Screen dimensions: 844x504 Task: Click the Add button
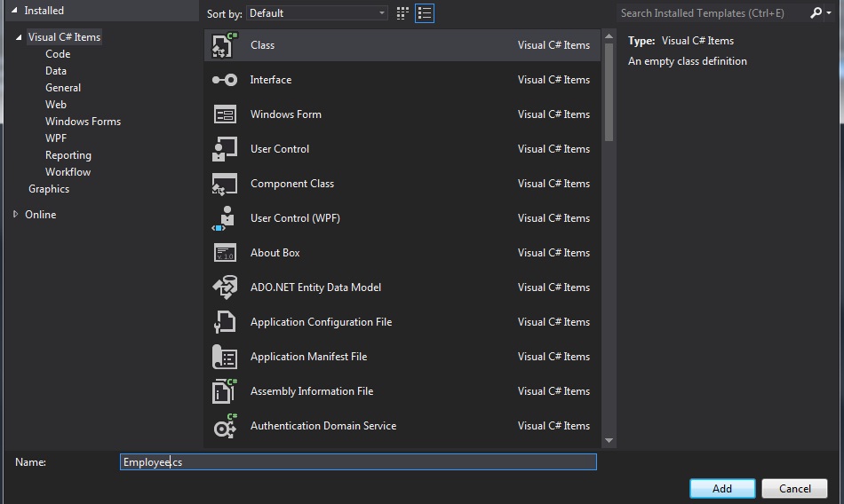tap(722, 488)
